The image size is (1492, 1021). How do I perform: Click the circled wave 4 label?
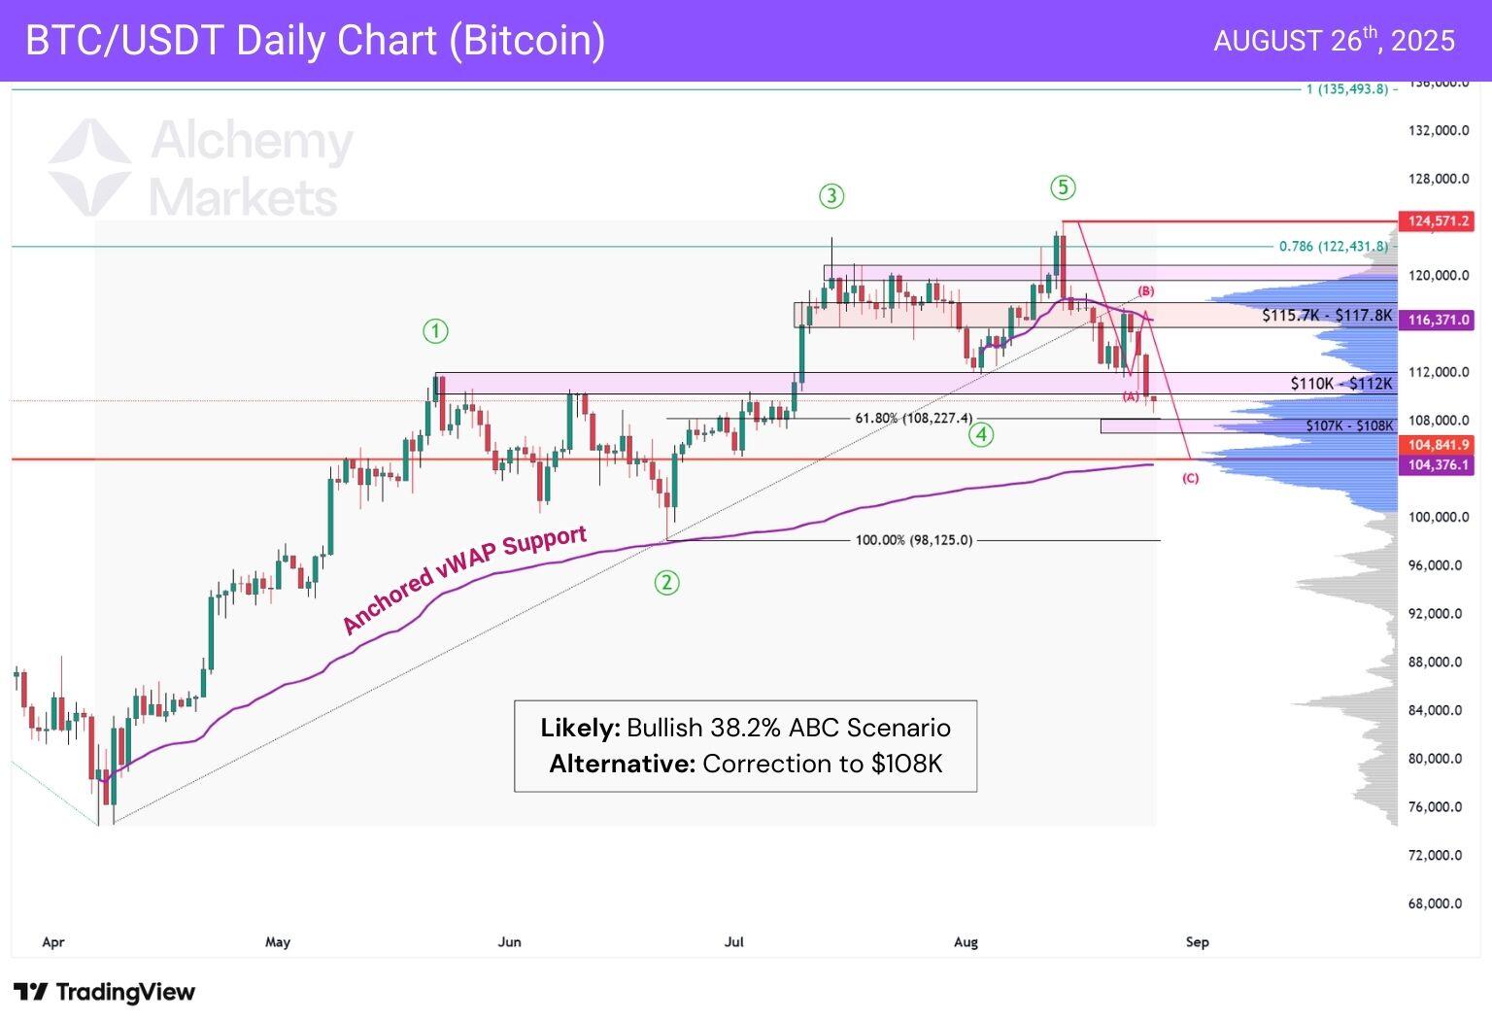coord(981,434)
